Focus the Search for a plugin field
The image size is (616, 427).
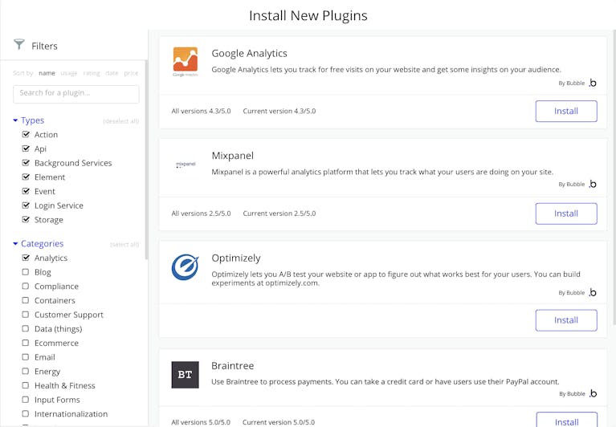(75, 94)
